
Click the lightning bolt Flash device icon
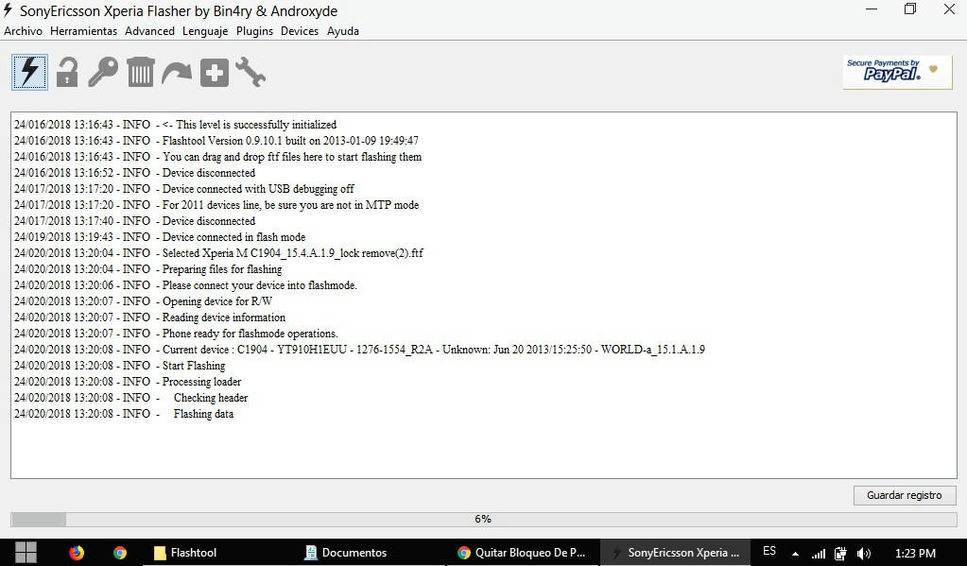click(30, 72)
